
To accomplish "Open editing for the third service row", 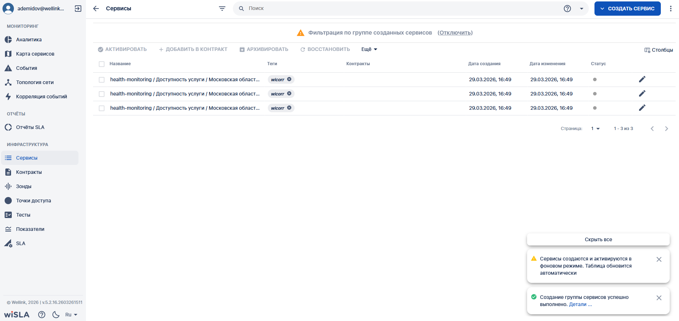I will 642,108.
